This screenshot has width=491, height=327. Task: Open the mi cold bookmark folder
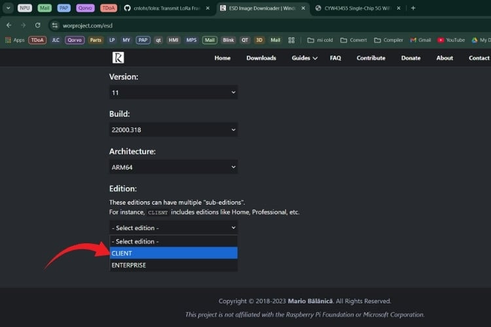(320, 40)
